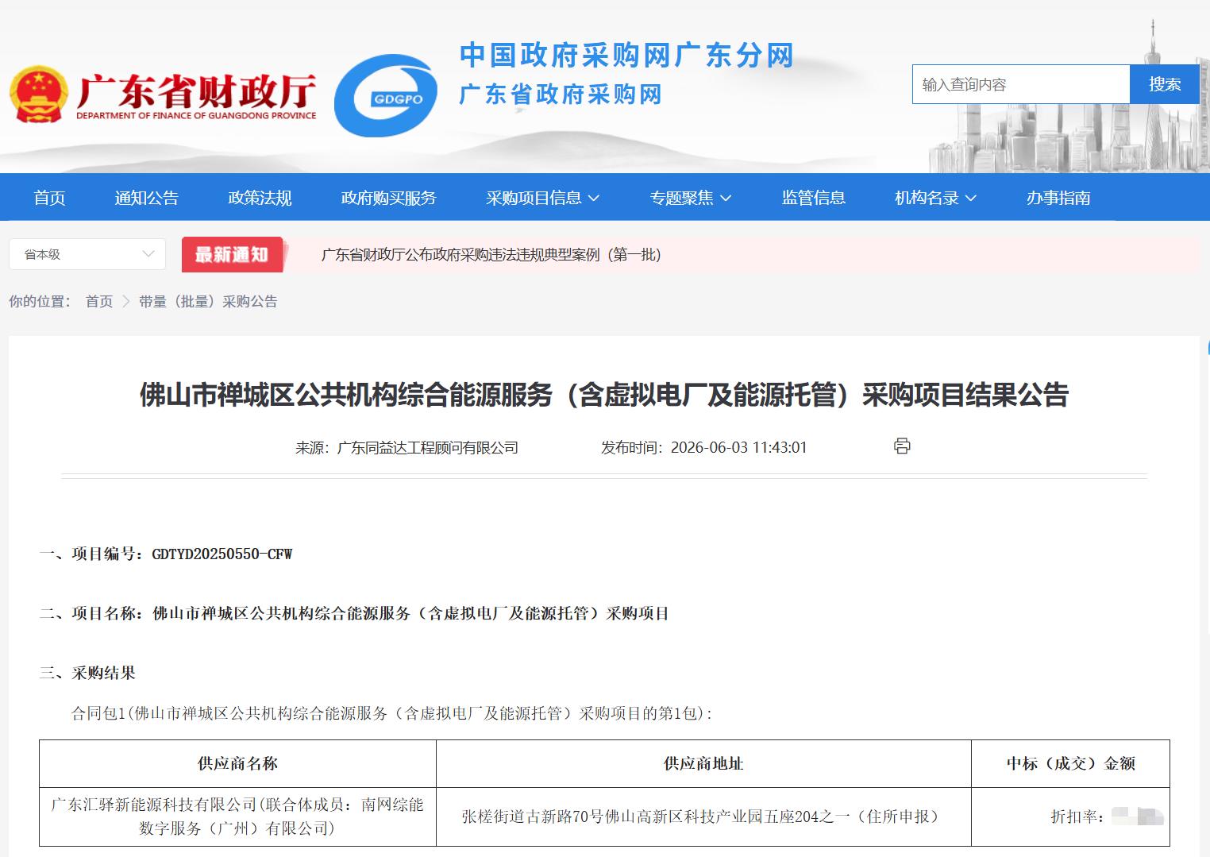
Task: Click the print icon beside publish time
Action: [x=902, y=446]
